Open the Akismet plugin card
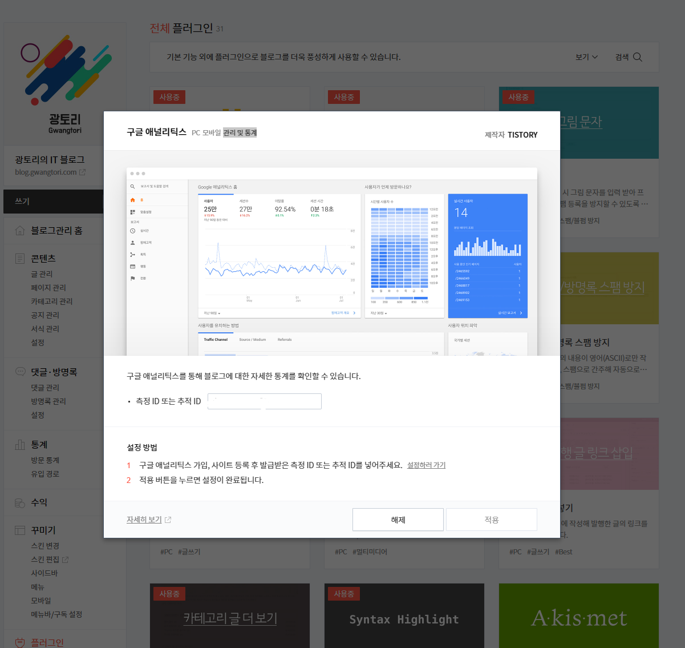 [x=579, y=616]
